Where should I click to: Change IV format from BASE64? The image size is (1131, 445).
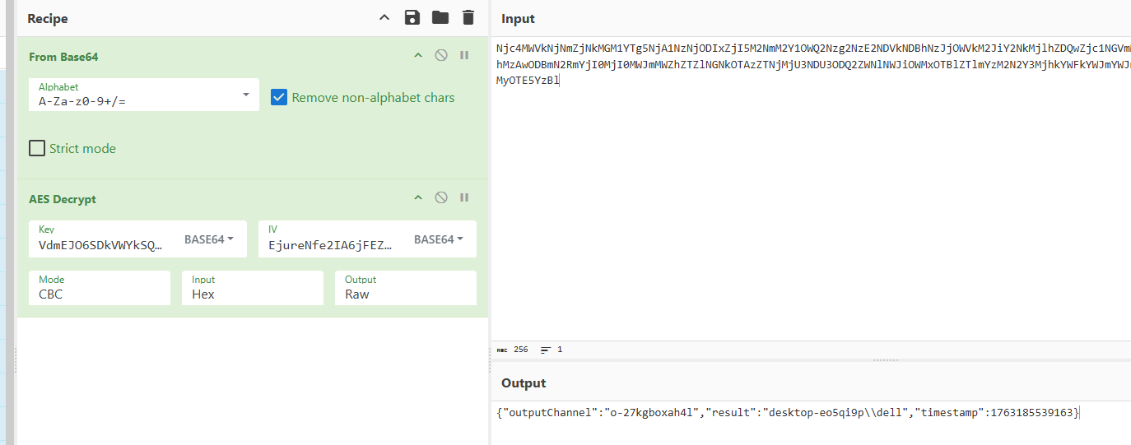438,239
